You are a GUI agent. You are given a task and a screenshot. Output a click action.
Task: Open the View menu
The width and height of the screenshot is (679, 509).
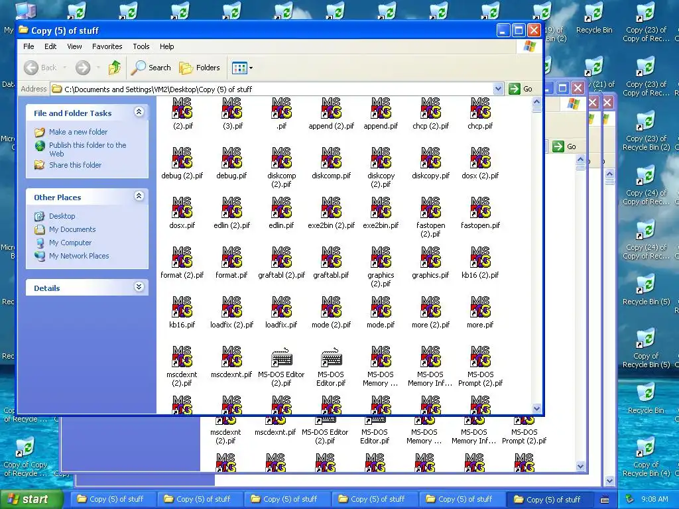[74, 46]
